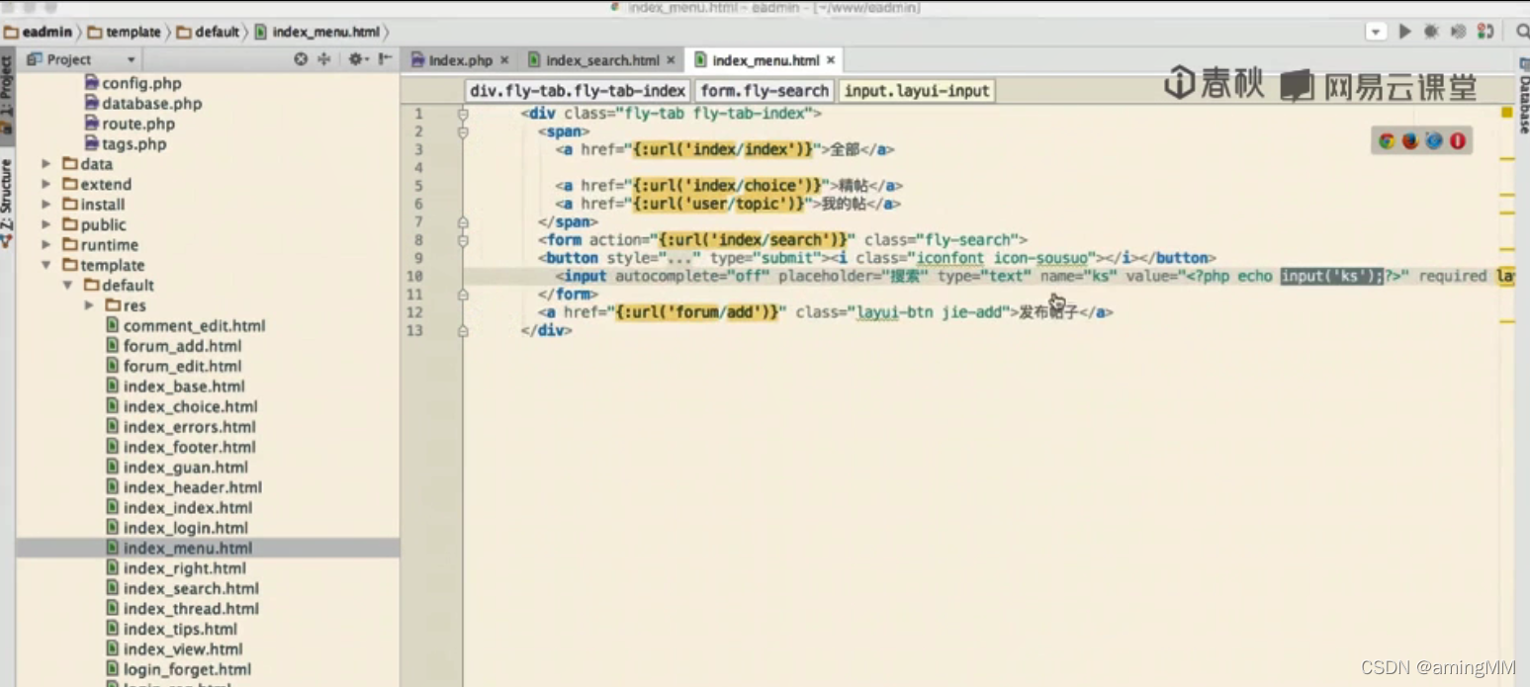Image resolution: width=1530 pixels, height=687 pixels.
Task: Preview the page in Firefox
Action: point(1410,141)
